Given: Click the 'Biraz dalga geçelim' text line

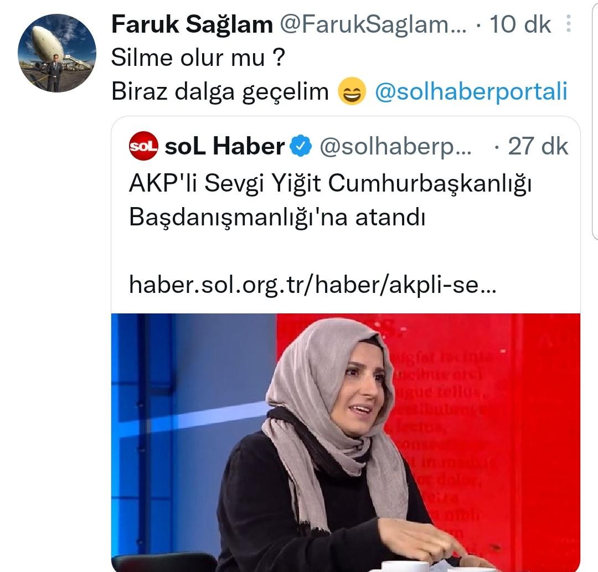Looking at the screenshot, I should [220, 92].
